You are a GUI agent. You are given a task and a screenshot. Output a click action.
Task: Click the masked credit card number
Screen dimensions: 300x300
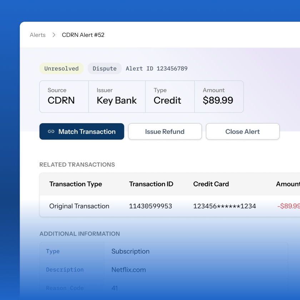224,206
